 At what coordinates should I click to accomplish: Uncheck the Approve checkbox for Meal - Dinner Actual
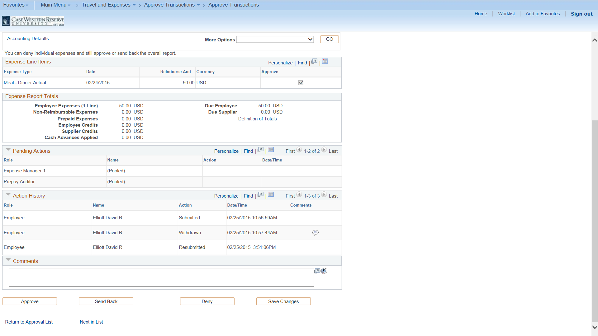click(301, 82)
